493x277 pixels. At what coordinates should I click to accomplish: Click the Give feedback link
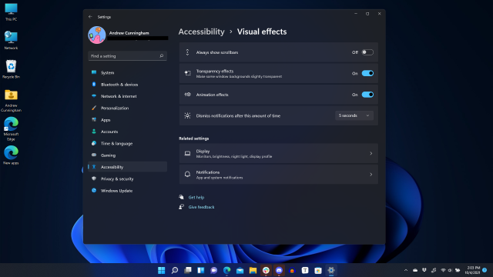(201, 207)
